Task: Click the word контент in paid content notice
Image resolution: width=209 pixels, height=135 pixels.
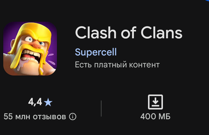Action: [144, 65]
